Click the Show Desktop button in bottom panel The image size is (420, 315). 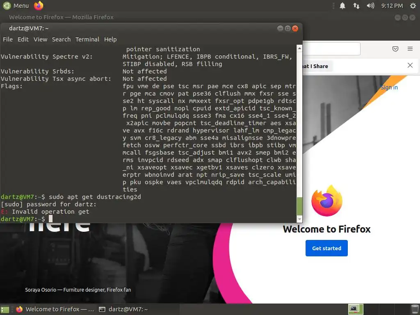click(5, 310)
